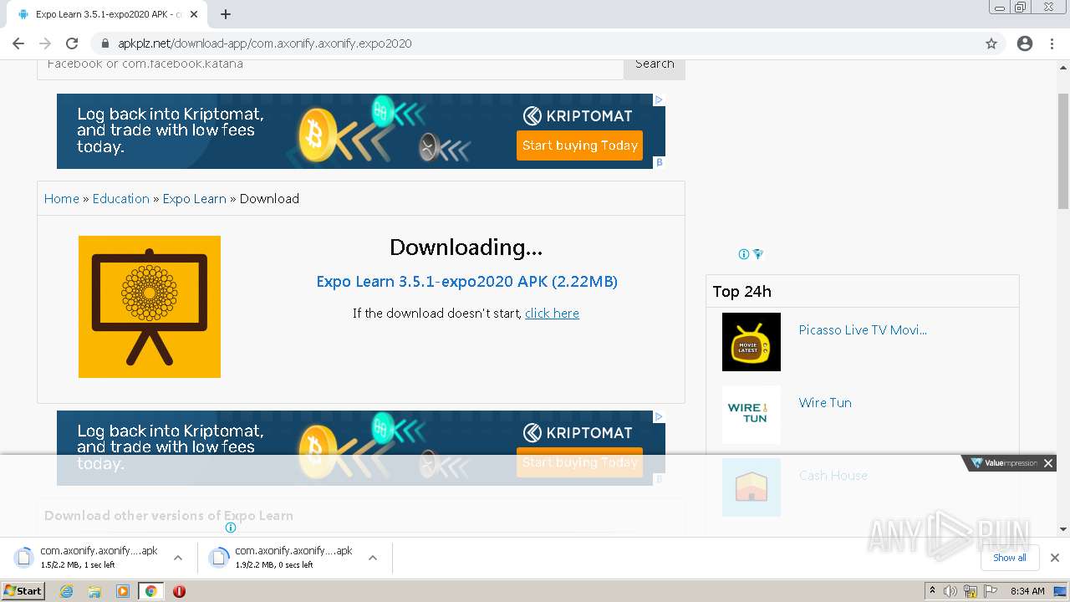
Task: Open Chrome's three-dot menu
Action: pyautogui.click(x=1052, y=43)
